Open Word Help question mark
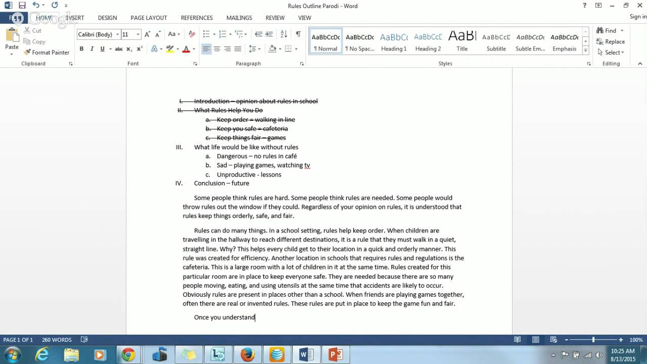Image resolution: width=647 pixels, height=364 pixels. point(585,6)
